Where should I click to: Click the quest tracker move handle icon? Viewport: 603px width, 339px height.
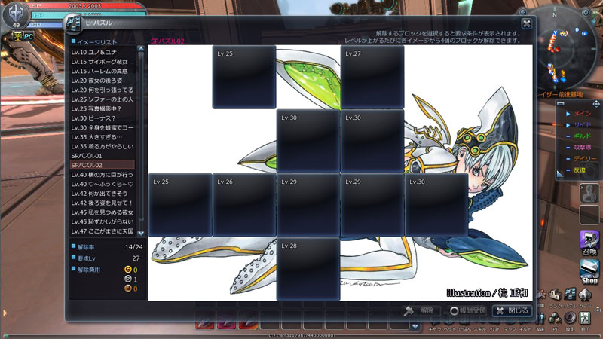click(x=596, y=104)
